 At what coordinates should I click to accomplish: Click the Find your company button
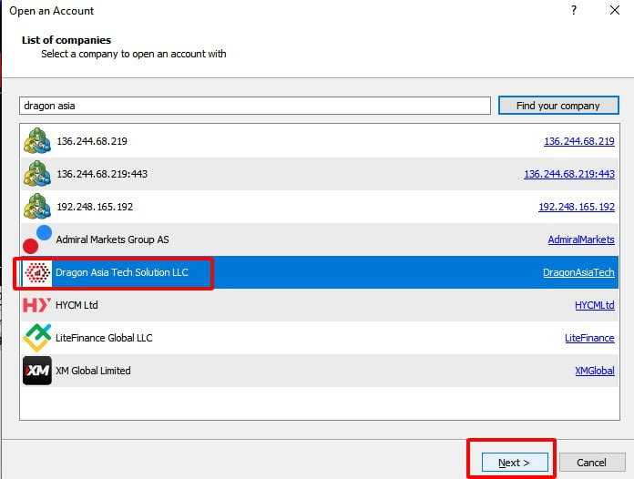coord(558,106)
